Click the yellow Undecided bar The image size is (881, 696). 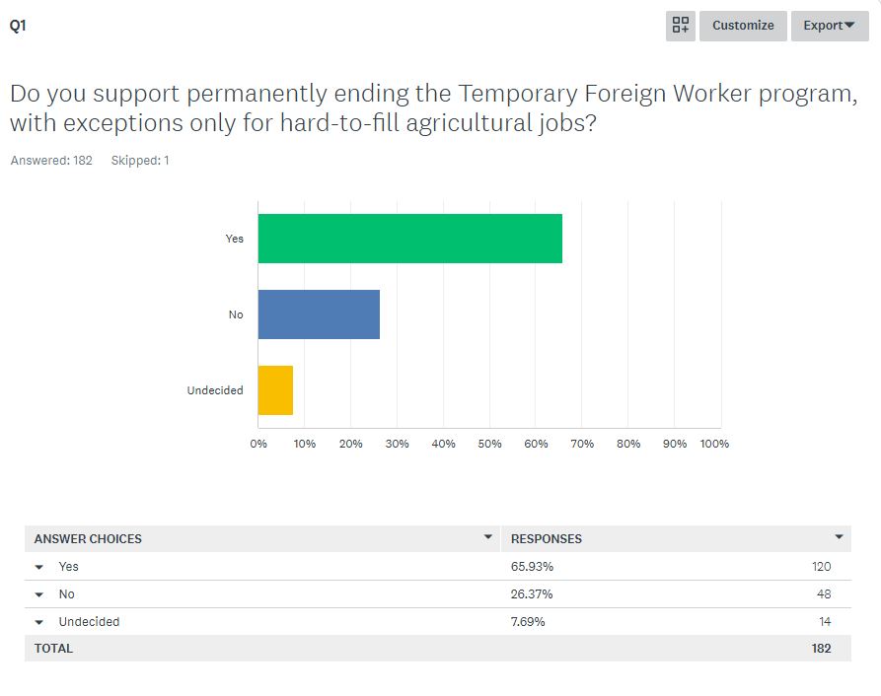(275, 390)
